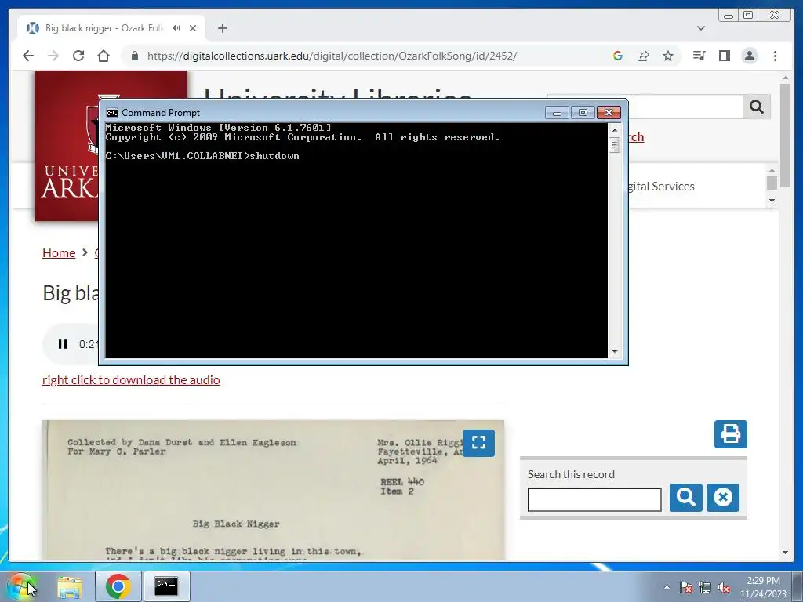Close the Ozark Folk browser tab
Viewport: 803px width, 602px height.
tap(193, 28)
